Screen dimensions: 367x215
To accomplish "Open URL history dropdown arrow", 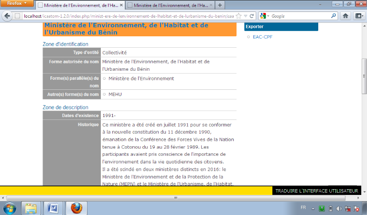I will pos(246,16).
